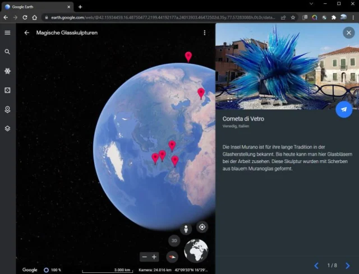Click the compass needle button
Screen dimensions: 359x274
[x=173, y=257]
